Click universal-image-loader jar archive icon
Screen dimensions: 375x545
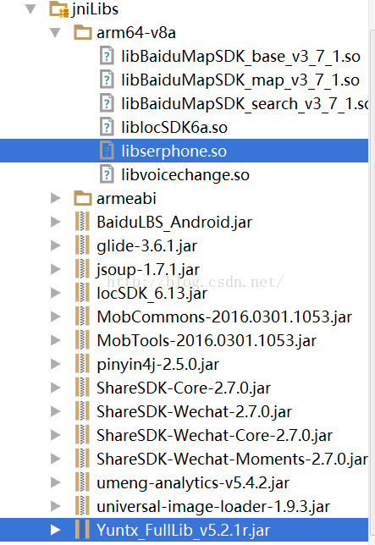point(82,506)
